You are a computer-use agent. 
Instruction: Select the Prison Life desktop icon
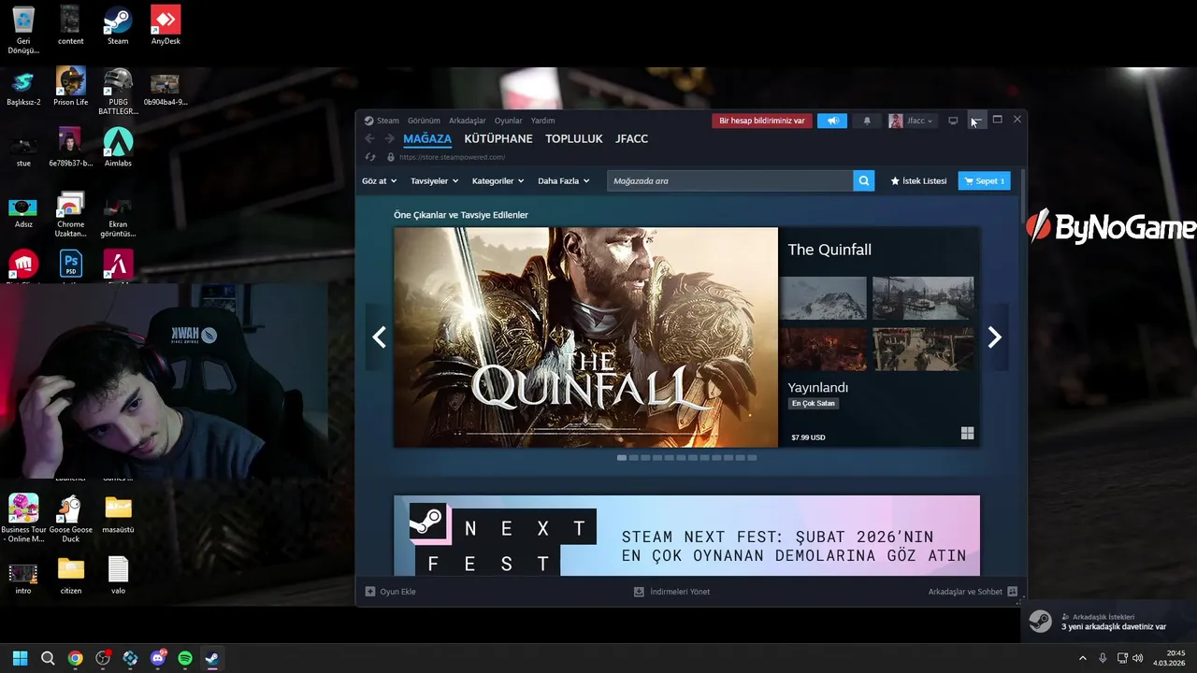[71, 87]
